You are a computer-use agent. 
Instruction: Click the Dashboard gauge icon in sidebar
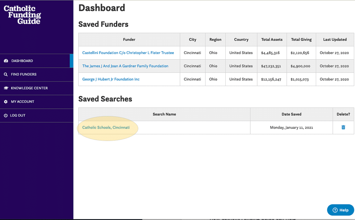coord(6,61)
